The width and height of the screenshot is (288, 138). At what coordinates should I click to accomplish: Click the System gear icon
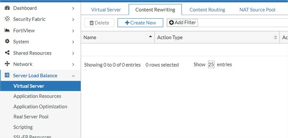[x=7, y=42]
